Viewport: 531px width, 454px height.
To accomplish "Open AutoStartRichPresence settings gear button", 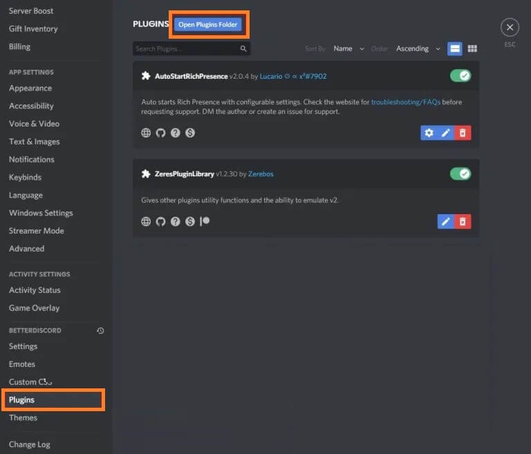I will pos(429,133).
